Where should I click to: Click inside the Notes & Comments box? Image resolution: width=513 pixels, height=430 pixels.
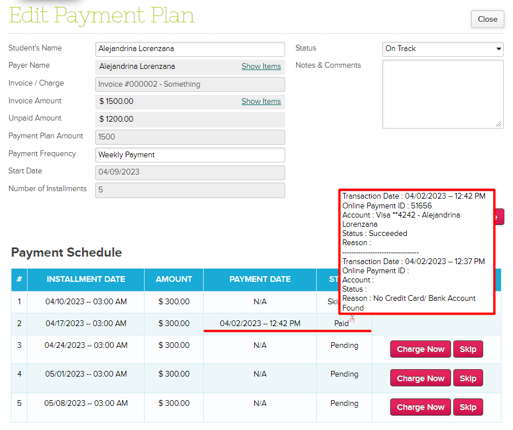442,94
